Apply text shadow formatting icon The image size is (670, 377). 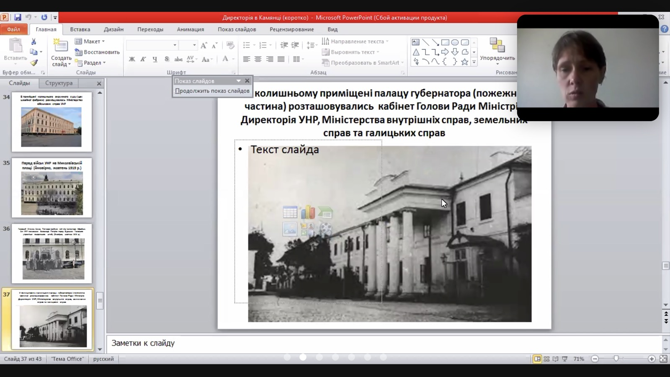coord(167,59)
